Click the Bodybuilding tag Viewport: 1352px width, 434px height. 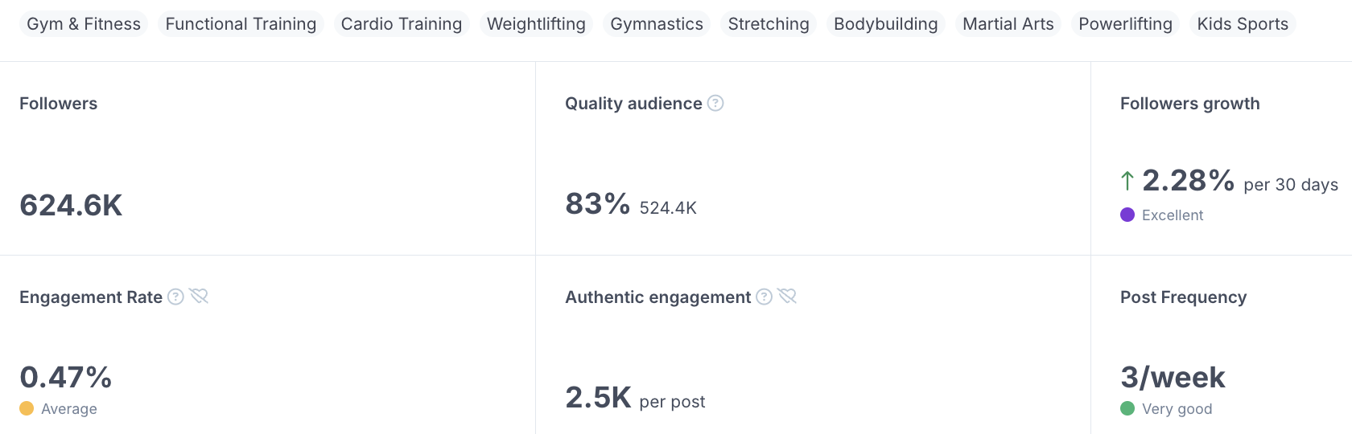point(886,24)
